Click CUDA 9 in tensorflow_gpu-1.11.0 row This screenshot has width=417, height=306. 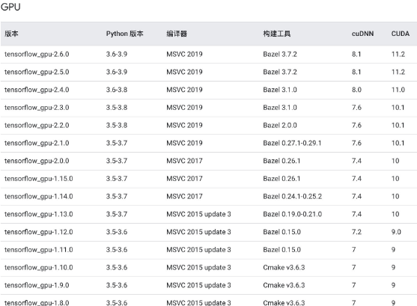click(393, 250)
